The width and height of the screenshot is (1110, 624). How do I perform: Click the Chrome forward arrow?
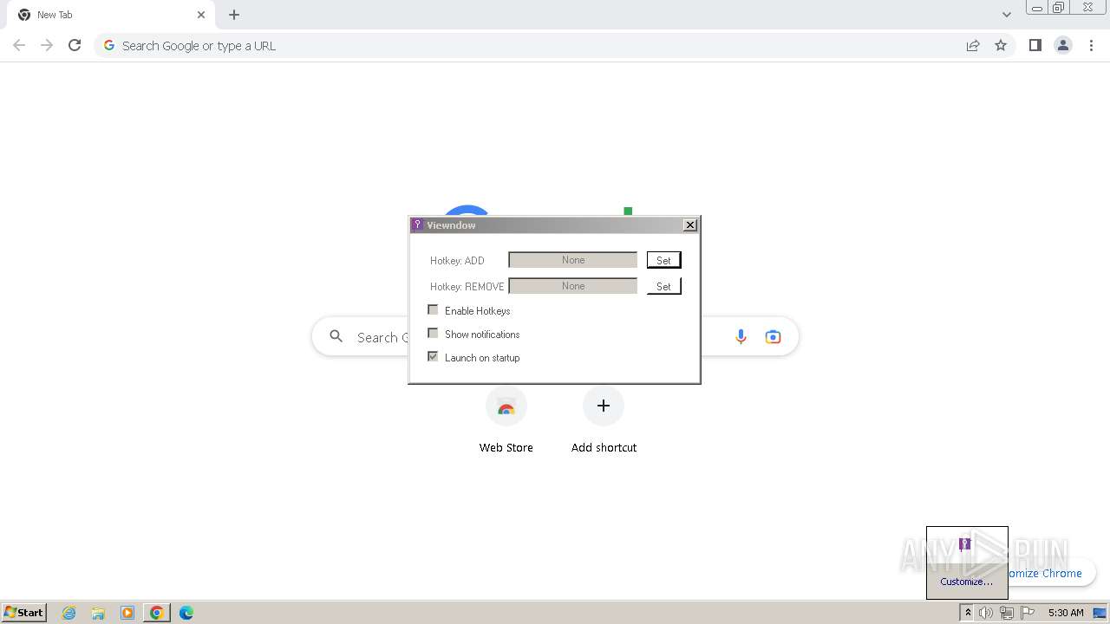pyautogui.click(x=47, y=45)
